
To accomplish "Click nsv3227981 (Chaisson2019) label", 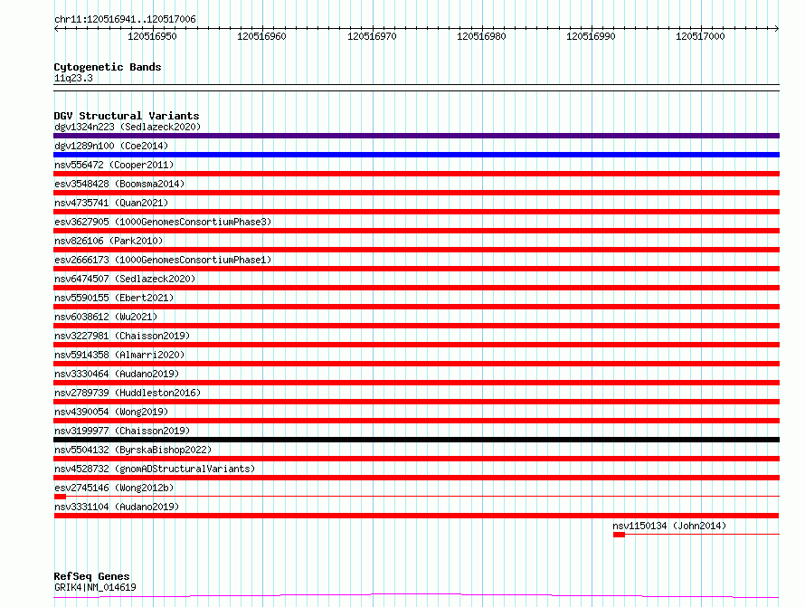I will click(x=122, y=336).
